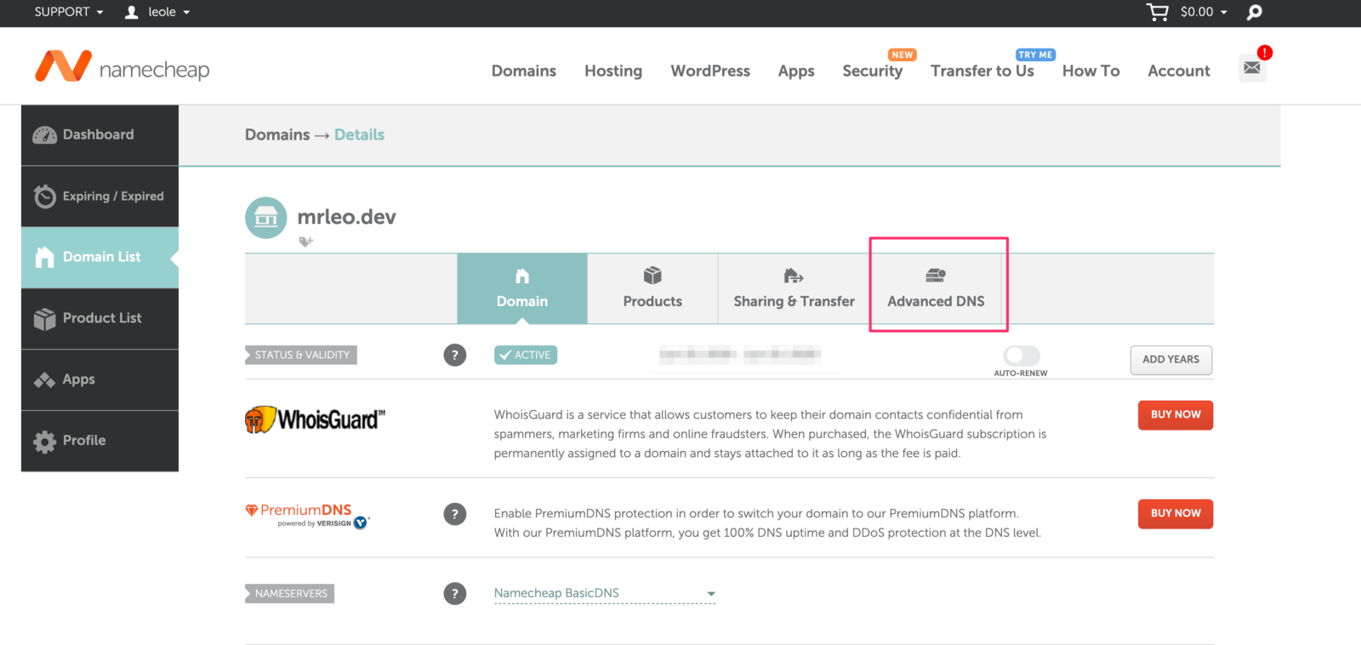Go to Dashboard in sidebar
Screen dimensions: 1361x645
coord(100,134)
